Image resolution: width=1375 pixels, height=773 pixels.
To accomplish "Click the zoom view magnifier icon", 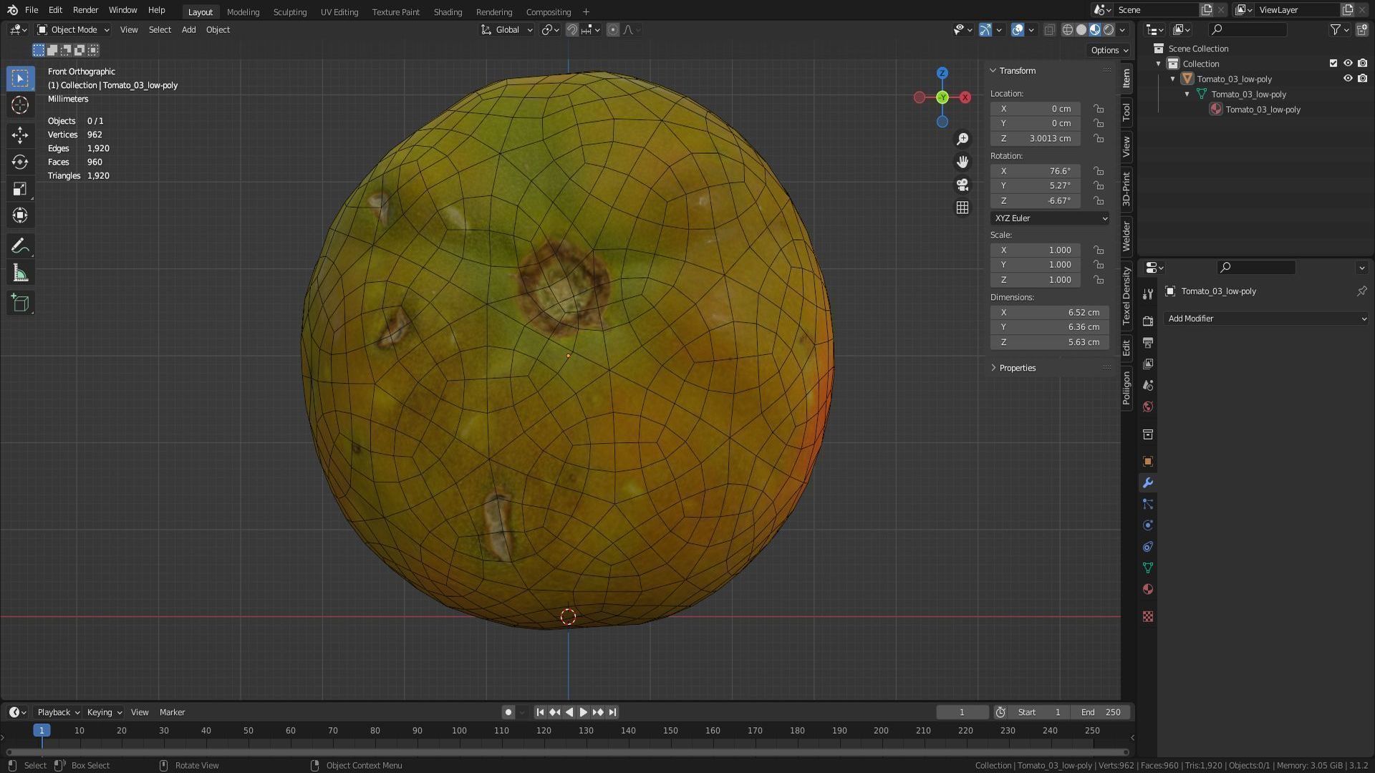I will pyautogui.click(x=962, y=139).
